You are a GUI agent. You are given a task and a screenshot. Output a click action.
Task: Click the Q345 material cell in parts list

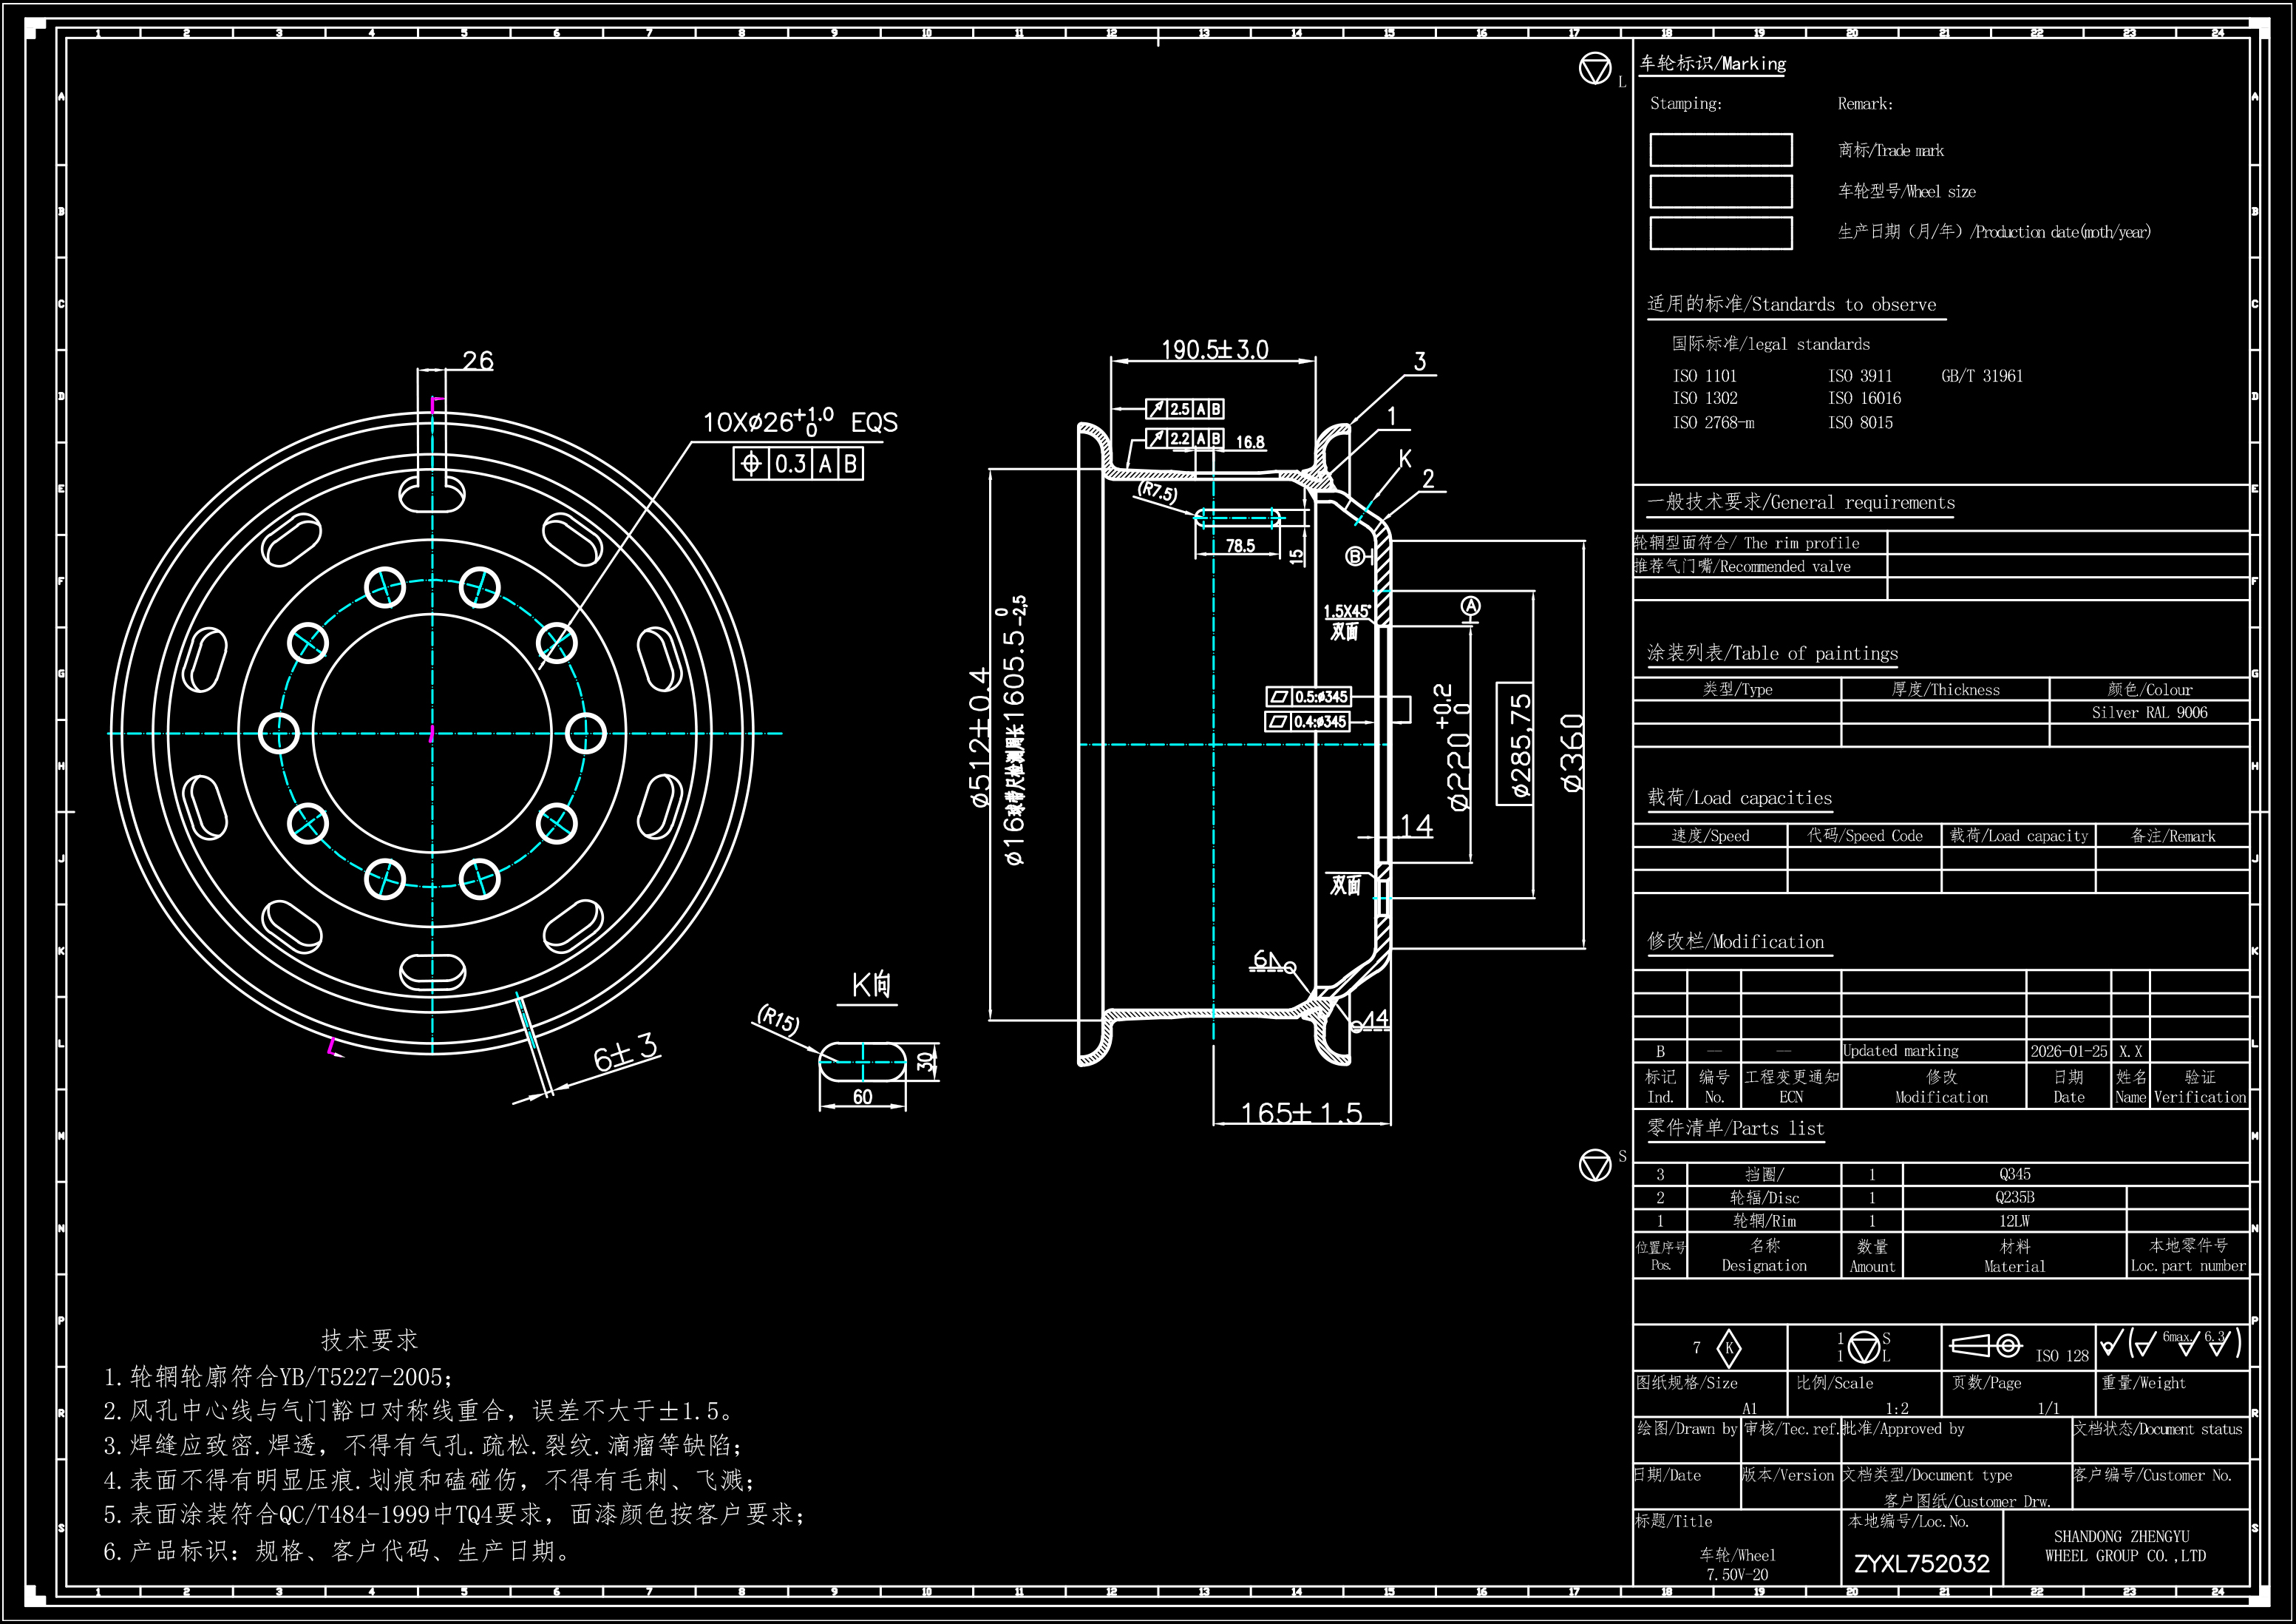pyautogui.click(x=2014, y=1174)
